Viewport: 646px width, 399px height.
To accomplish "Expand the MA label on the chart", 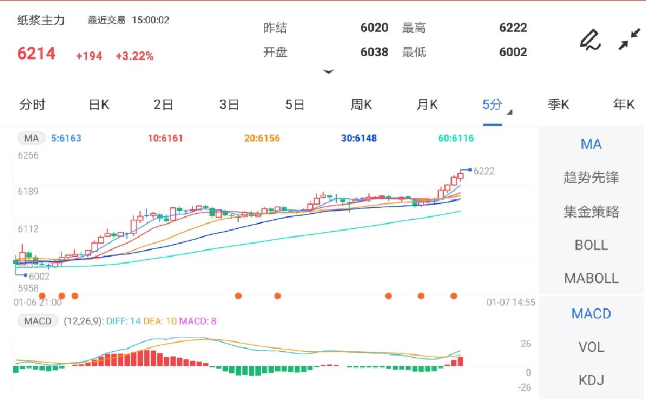I will pyautogui.click(x=31, y=138).
